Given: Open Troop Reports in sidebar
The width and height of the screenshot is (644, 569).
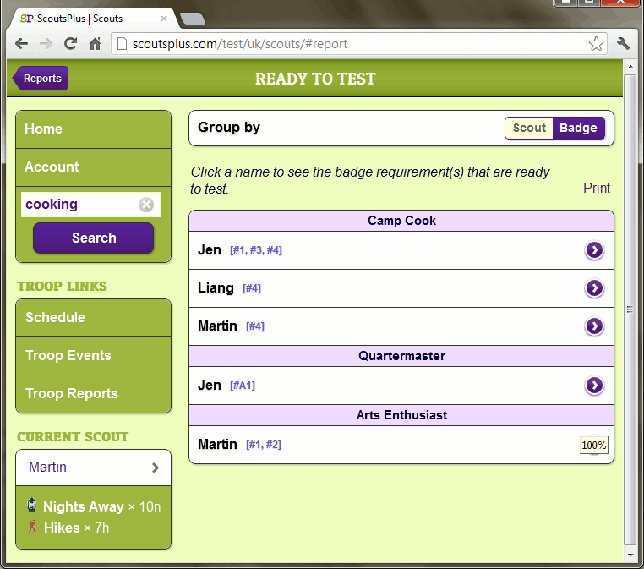Looking at the screenshot, I should [93, 394].
